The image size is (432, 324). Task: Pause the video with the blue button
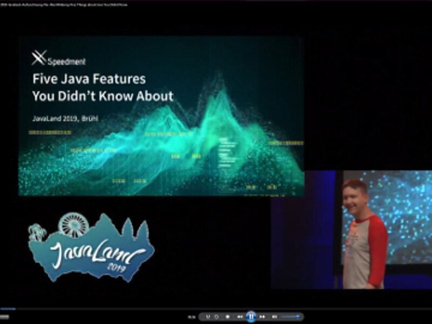click(x=251, y=316)
